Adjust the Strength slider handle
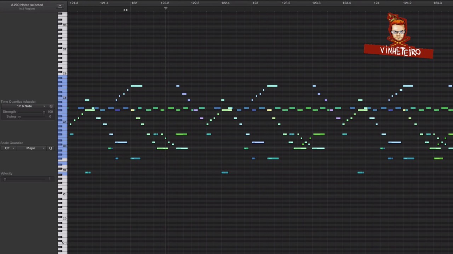 [x=44, y=112]
